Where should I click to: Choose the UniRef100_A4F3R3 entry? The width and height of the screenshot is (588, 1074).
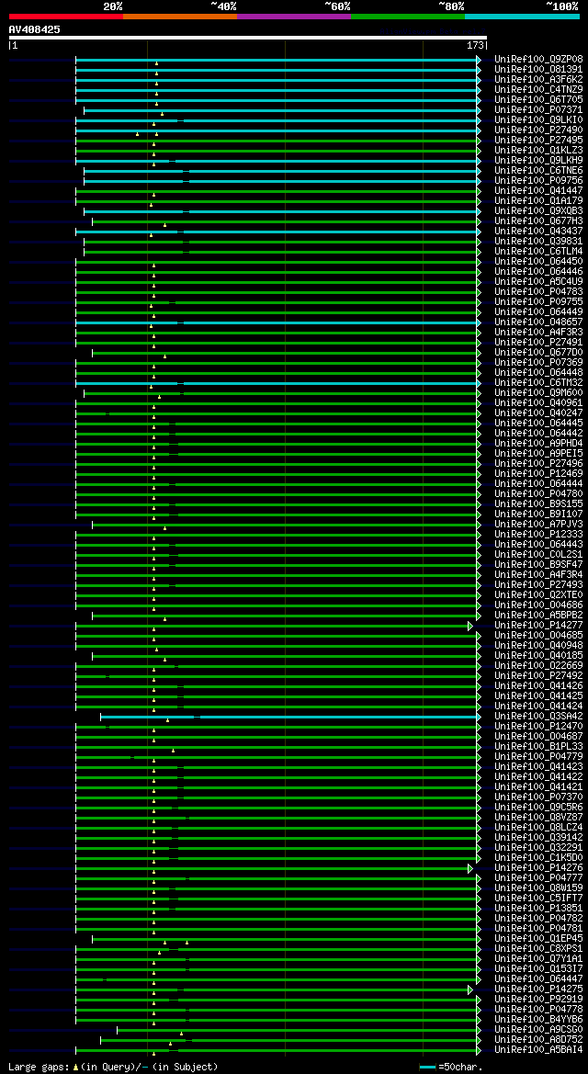point(538,333)
